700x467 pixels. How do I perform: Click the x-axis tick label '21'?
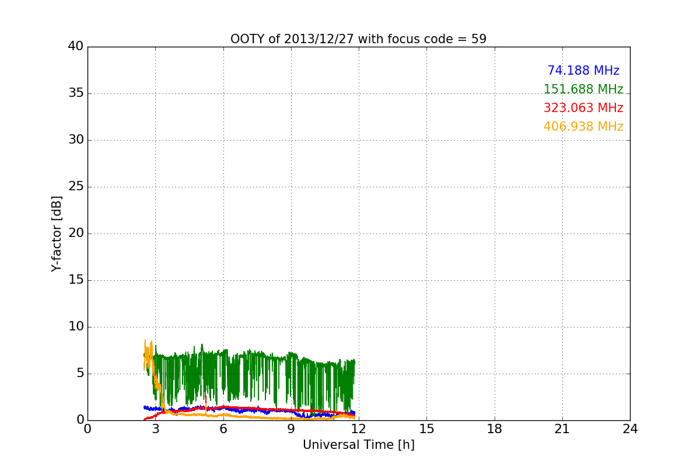coord(562,429)
